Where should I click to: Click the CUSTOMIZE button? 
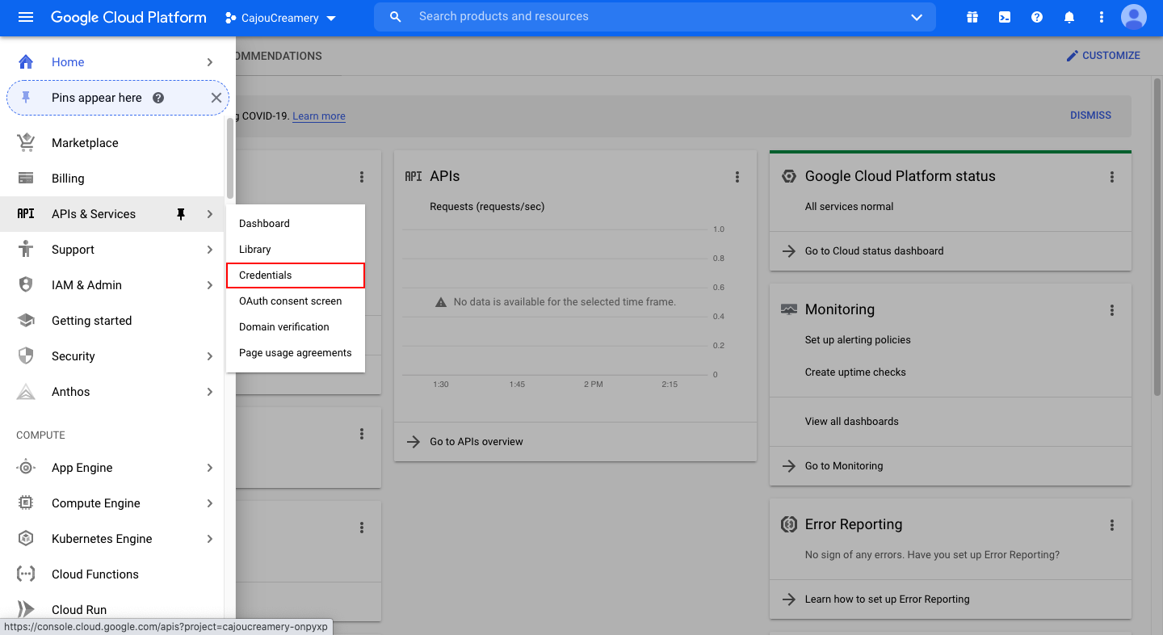point(1103,56)
